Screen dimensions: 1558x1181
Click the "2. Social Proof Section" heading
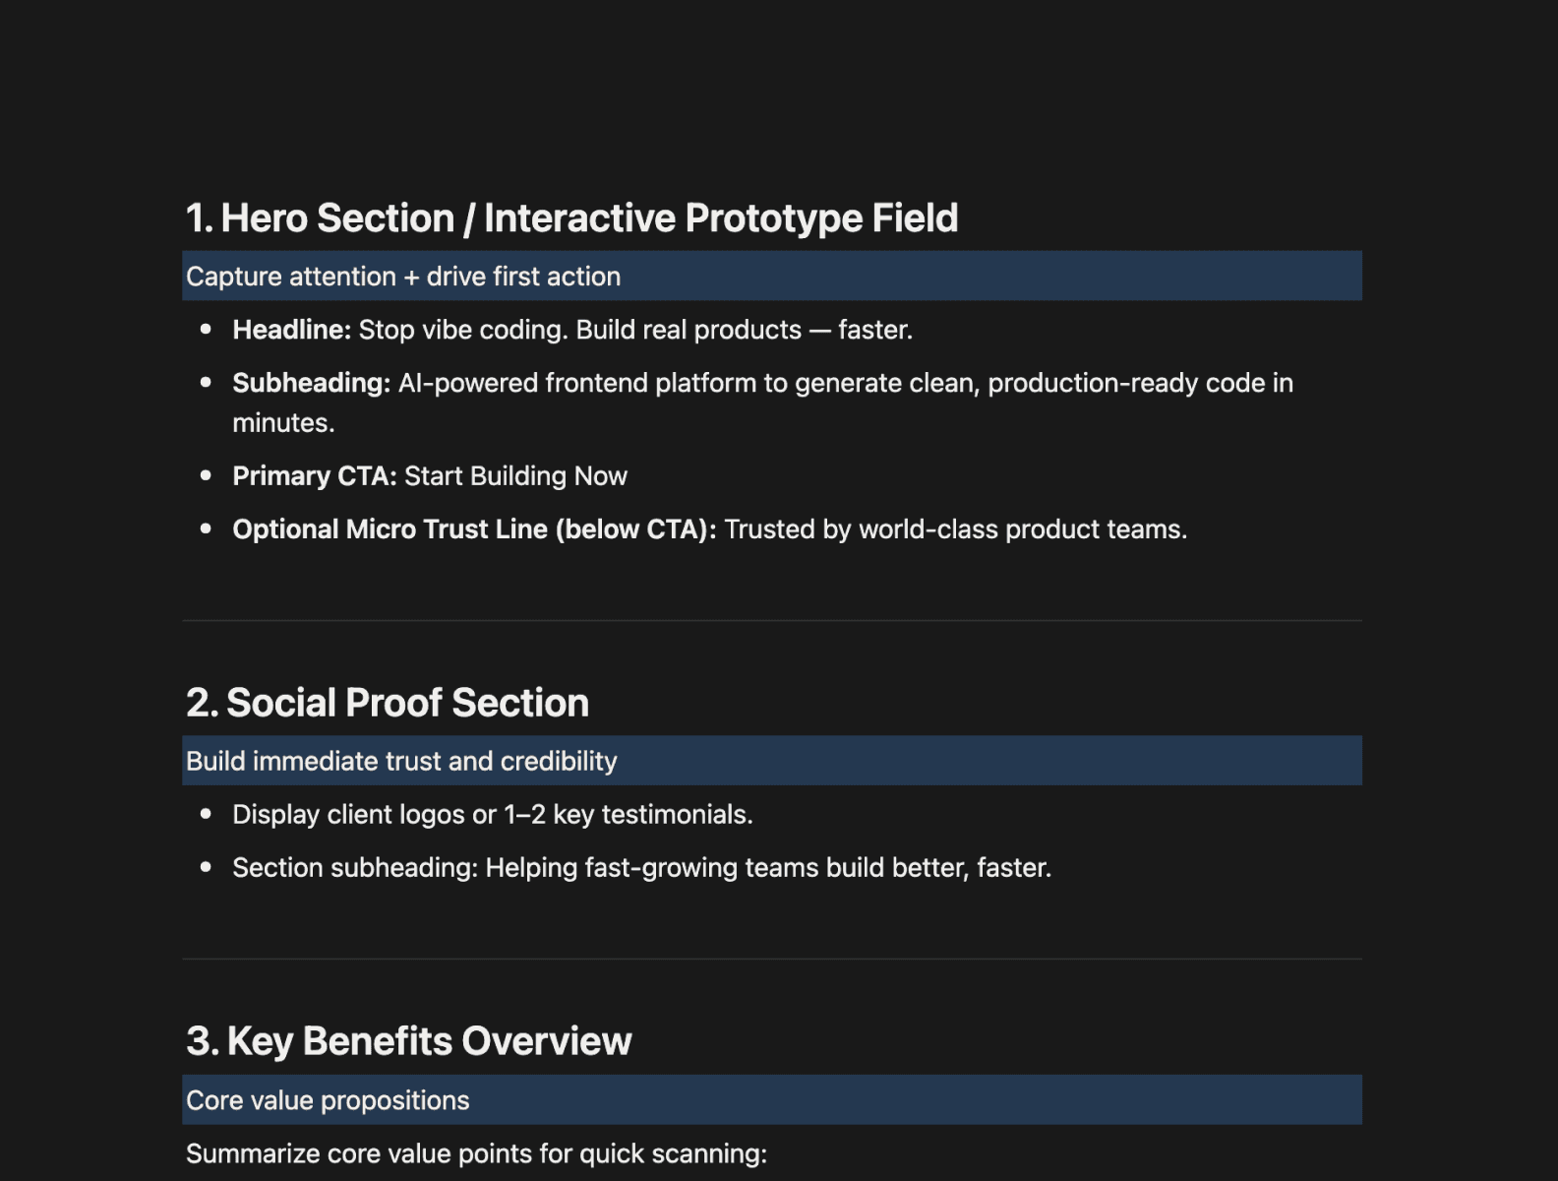388,703
